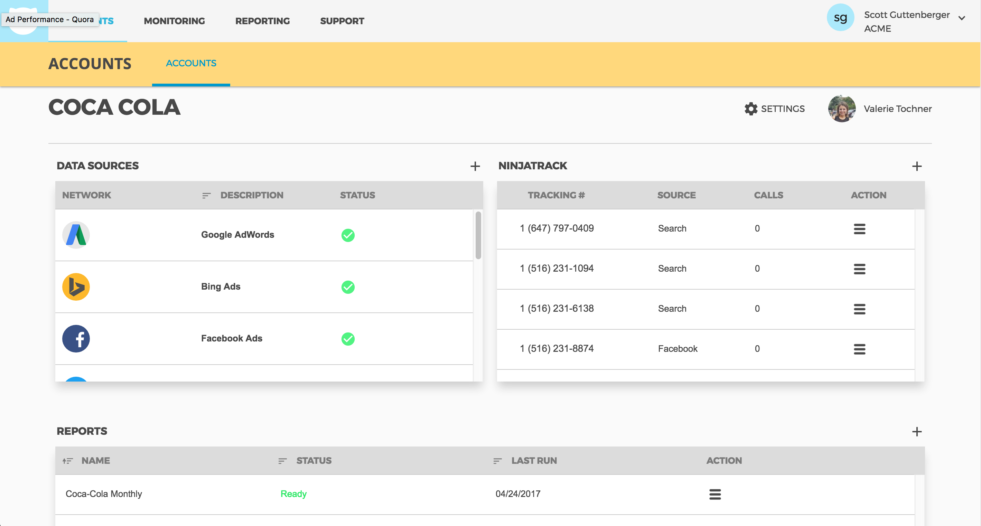Click the Ready status text
The width and height of the screenshot is (981, 526).
point(293,494)
